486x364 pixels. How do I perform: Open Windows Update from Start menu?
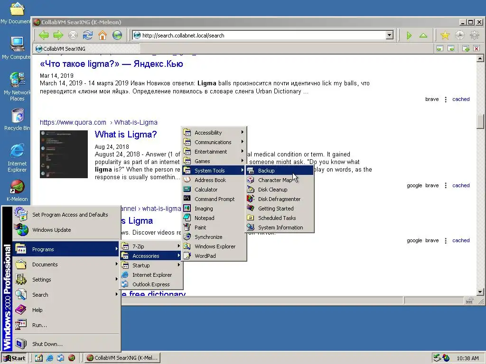[x=66, y=230]
